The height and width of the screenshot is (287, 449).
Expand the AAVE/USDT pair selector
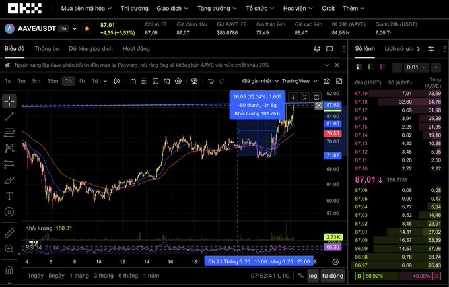tap(75, 28)
